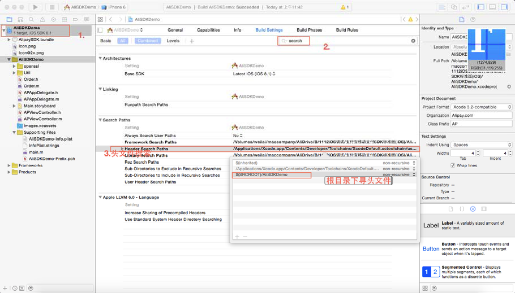This screenshot has width=515, height=293.
Task: Go back in editor history
Action: tap(111, 19)
